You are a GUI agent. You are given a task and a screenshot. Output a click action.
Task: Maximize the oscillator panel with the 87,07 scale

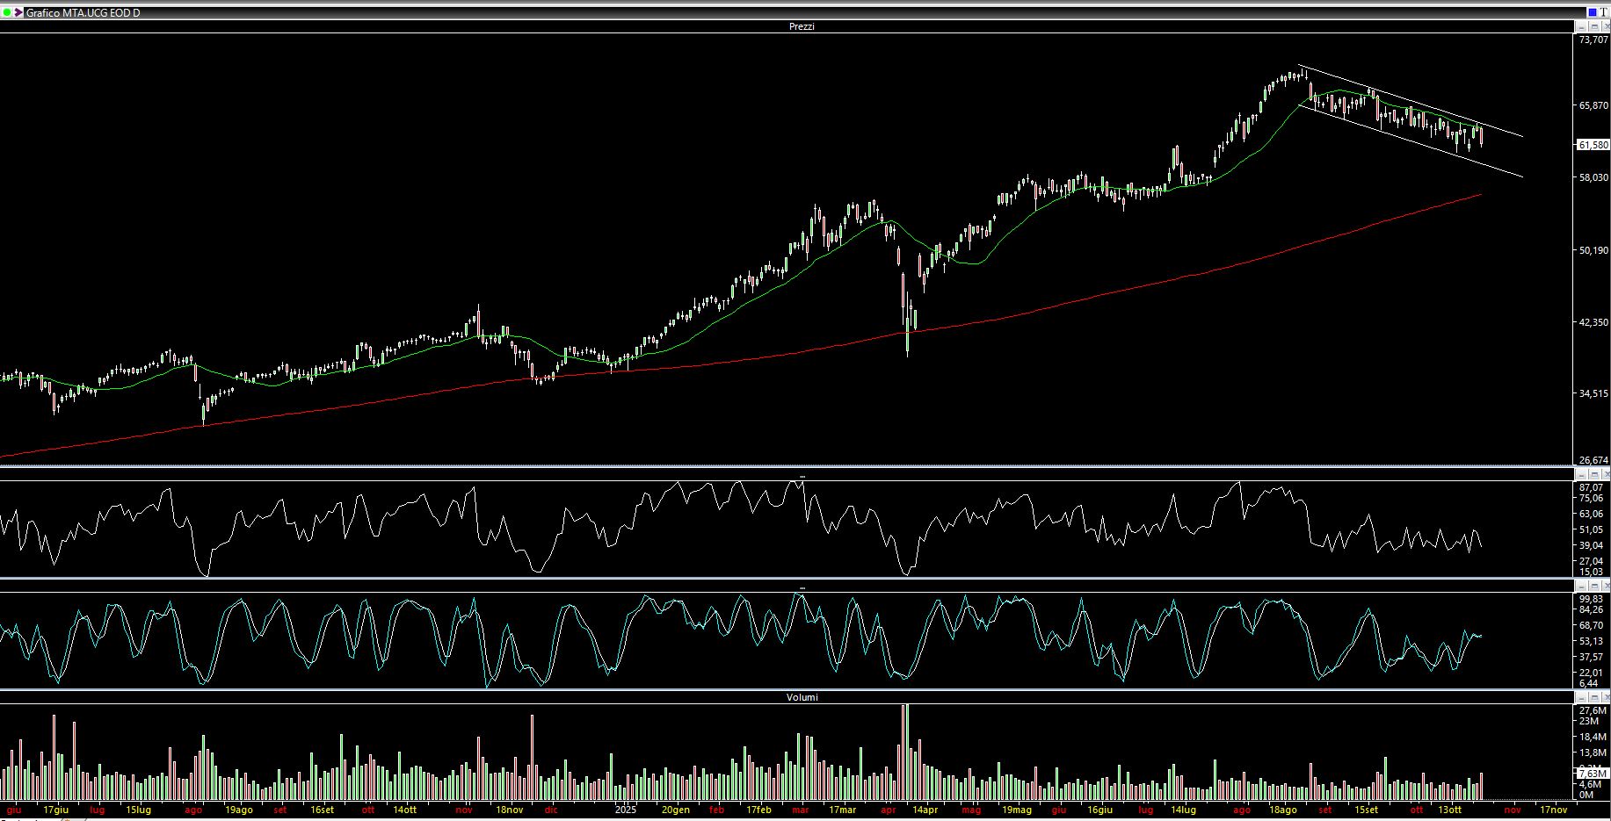click(1593, 474)
